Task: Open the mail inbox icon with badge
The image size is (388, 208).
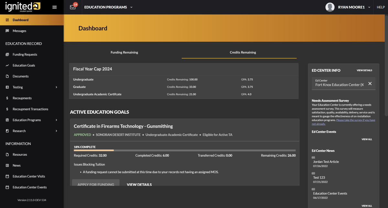Action: point(73,7)
